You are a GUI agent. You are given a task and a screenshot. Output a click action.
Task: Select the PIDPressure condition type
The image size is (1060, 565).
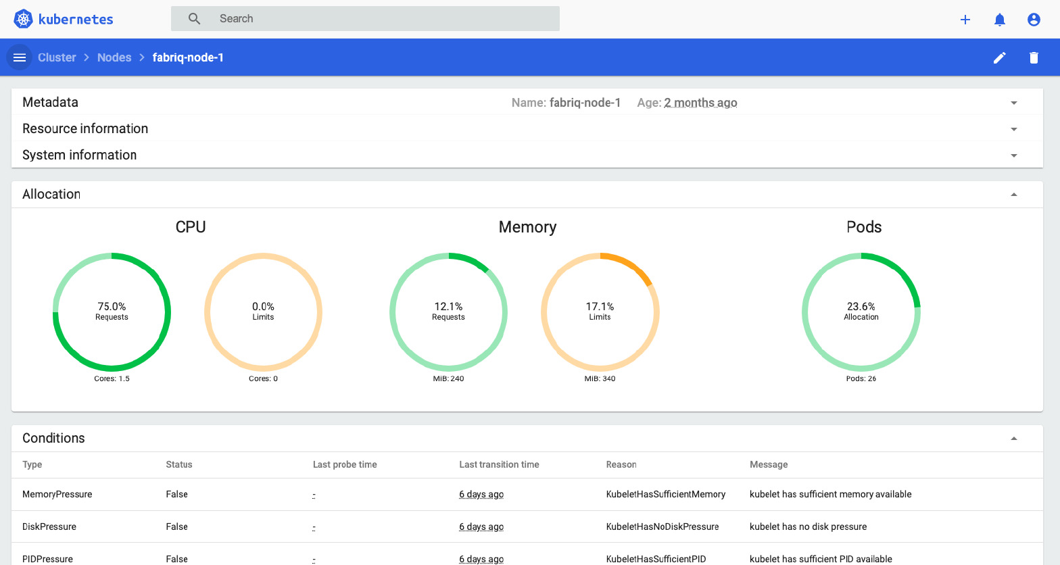(x=47, y=559)
